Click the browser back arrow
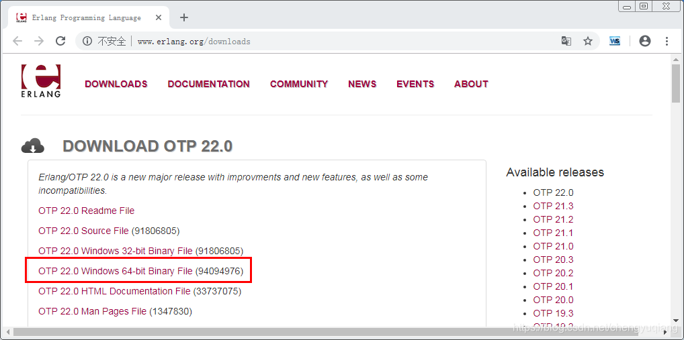 pos(17,42)
